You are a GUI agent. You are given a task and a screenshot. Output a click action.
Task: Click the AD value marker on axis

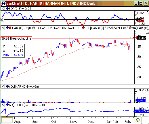pyautogui.click(x=141, y=111)
